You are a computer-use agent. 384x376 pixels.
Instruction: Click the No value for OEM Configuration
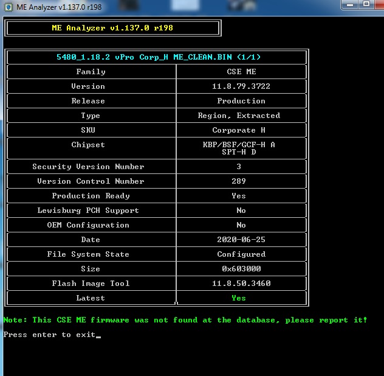[x=241, y=225]
